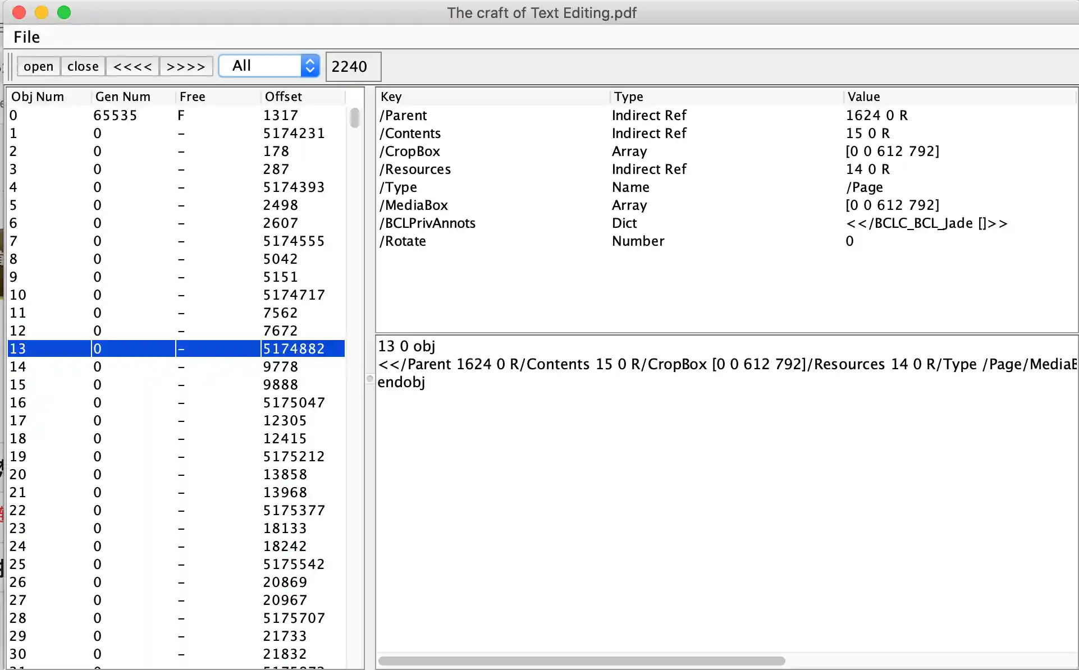Viewport: 1079px width, 670px height.
Task: Click the toolbar drag grip handle
Action: [x=10, y=66]
